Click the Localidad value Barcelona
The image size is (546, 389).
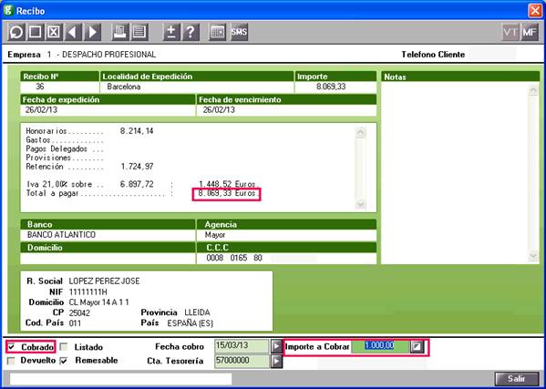tap(124, 87)
